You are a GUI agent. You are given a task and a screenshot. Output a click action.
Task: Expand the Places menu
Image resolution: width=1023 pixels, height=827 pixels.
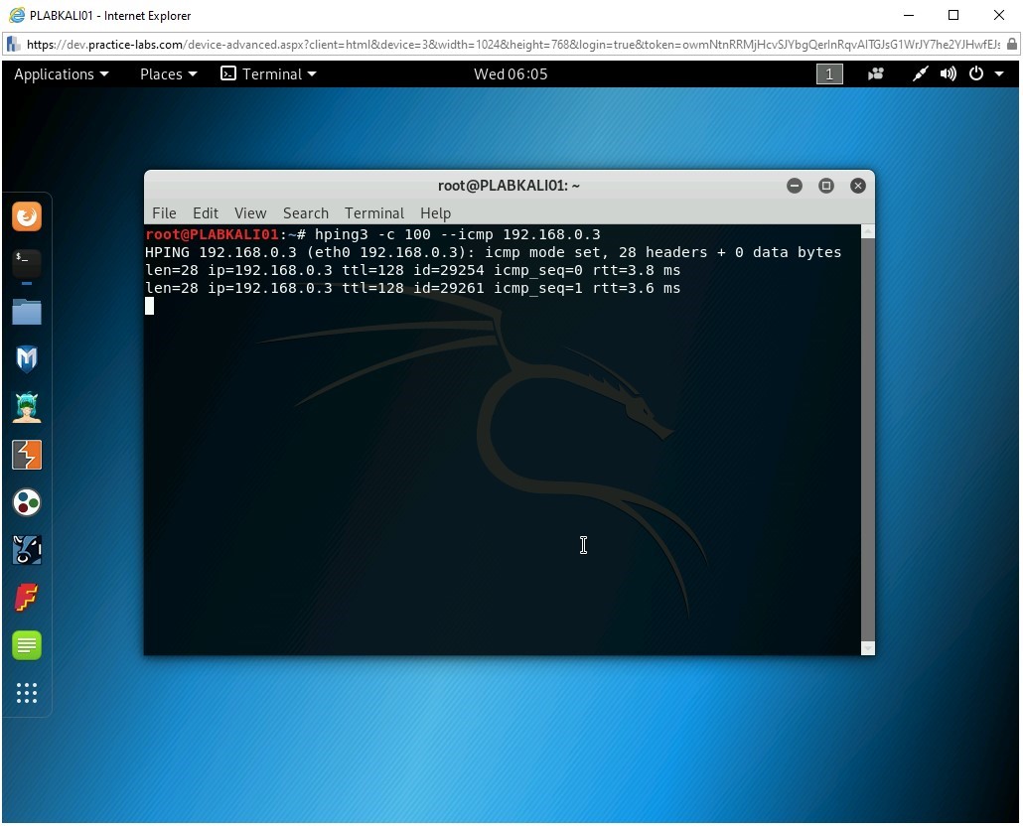click(168, 74)
